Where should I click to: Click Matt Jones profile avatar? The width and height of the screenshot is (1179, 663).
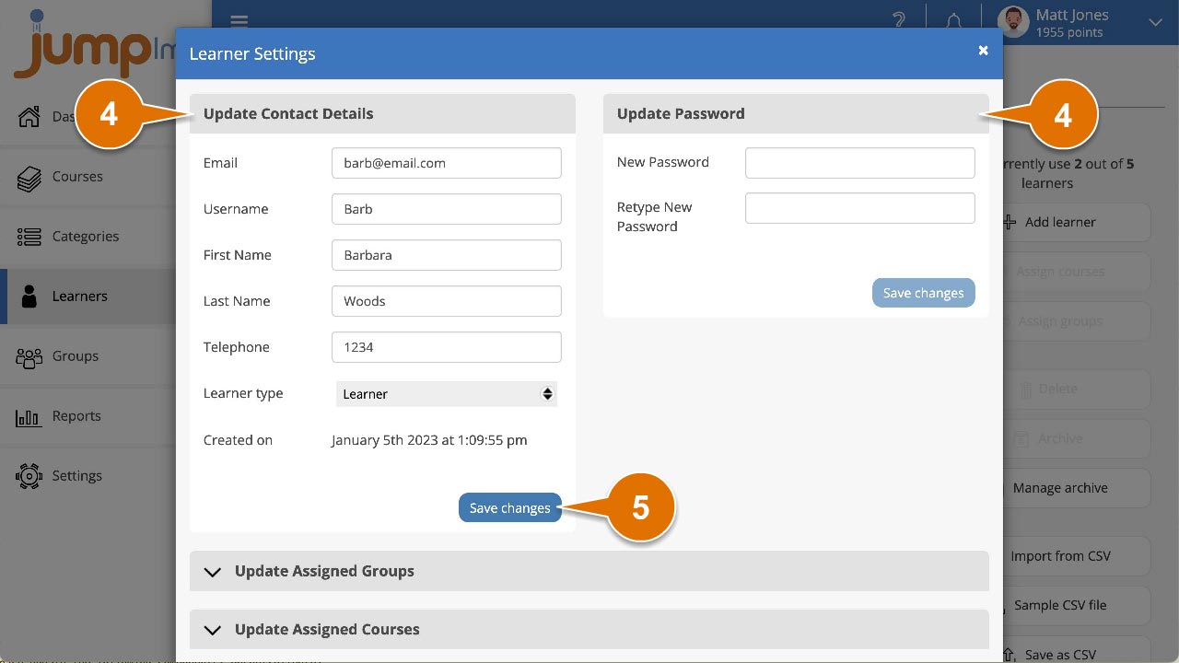click(1013, 22)
